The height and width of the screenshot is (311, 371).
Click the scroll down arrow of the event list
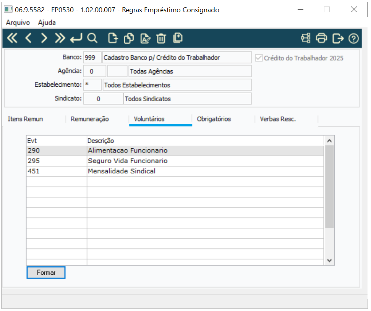pyautogui.click(x=329, y=260)
